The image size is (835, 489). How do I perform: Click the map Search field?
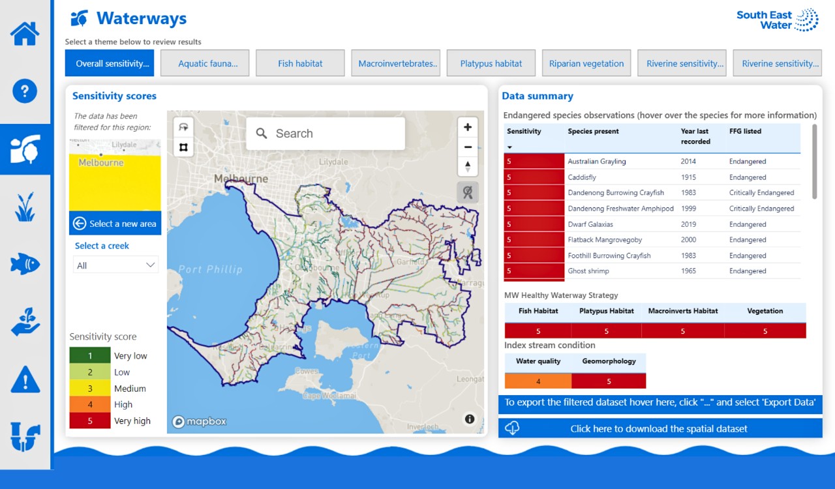326,134
